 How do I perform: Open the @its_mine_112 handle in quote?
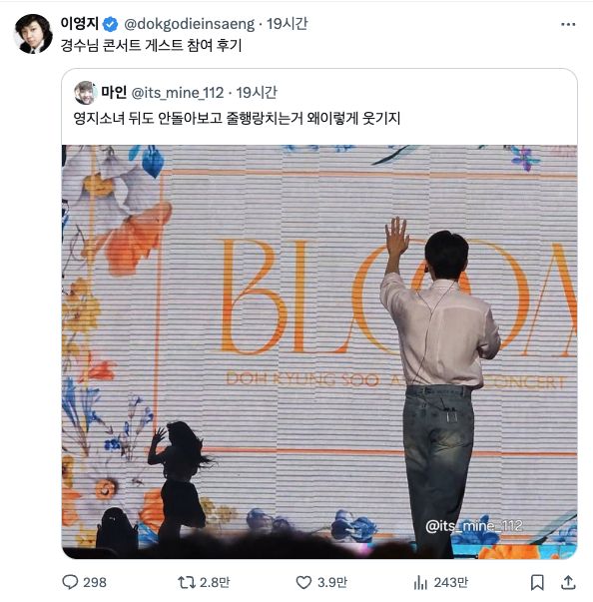(178, 93)
